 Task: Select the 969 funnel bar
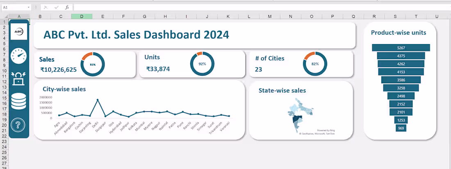401,128
